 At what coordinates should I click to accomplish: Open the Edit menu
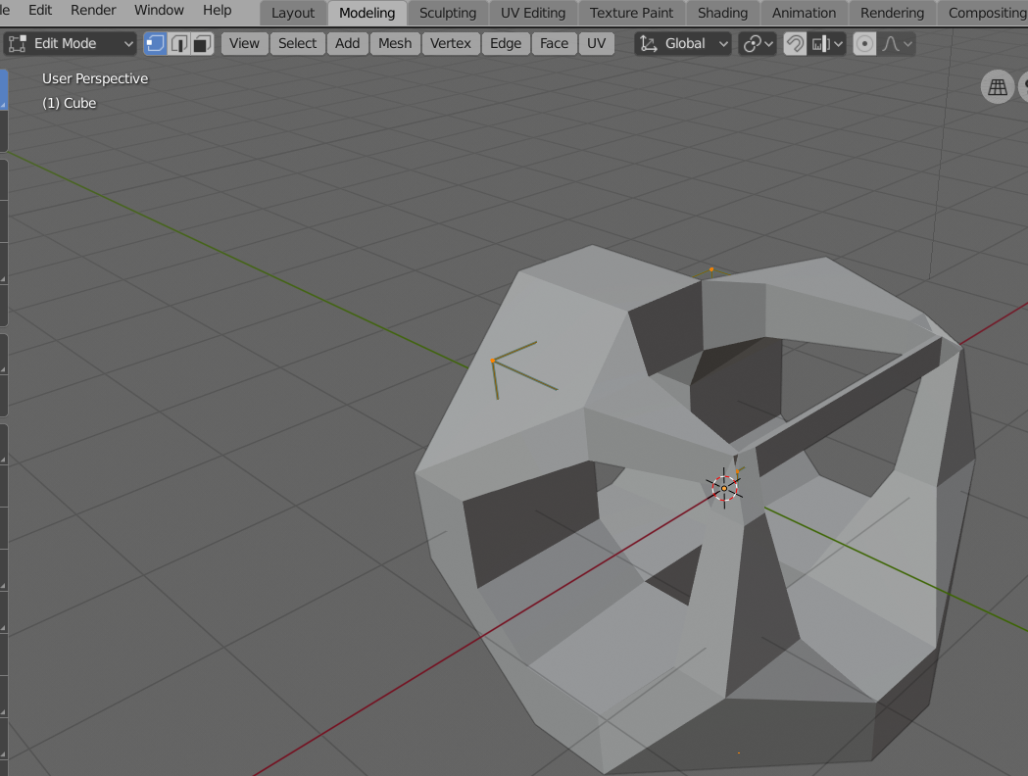tap(40, 11)
